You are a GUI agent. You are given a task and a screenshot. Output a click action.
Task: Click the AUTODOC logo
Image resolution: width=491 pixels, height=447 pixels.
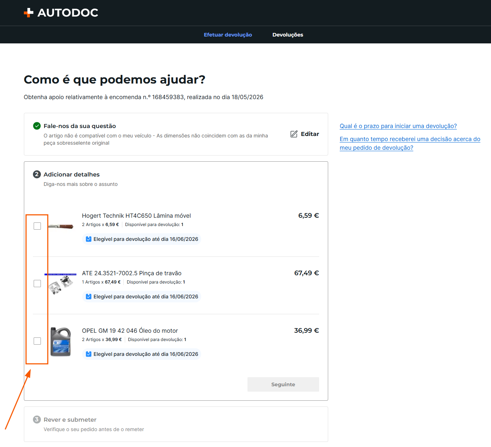[x=61, y=13]
